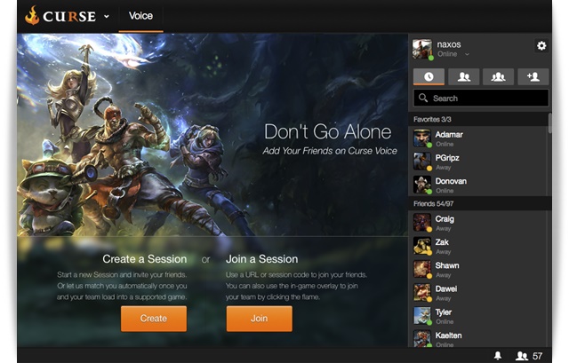This screenshot has height=363, width=569.
Task: Click Tyler's avatar
Action: click(422, 316)
